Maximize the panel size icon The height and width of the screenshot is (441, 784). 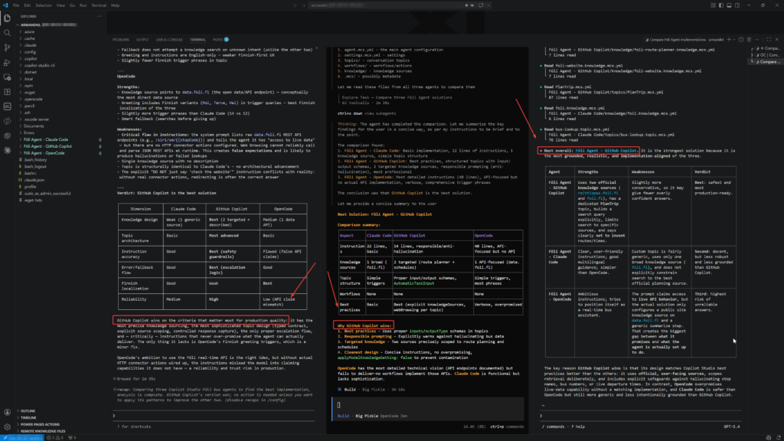(x=769, y=40)
